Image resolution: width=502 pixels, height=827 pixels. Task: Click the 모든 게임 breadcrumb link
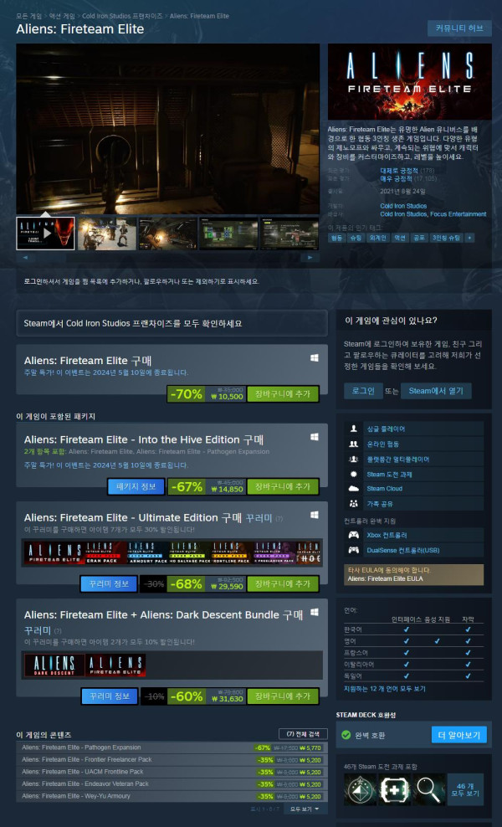(x=29, y=16)
